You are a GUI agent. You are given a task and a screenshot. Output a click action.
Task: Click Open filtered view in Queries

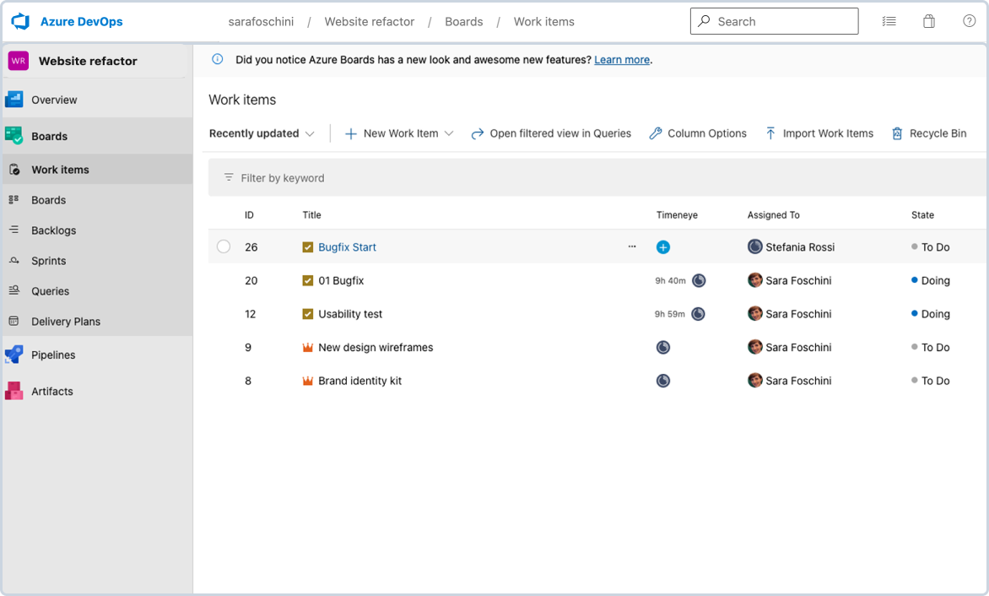(551, 133)
